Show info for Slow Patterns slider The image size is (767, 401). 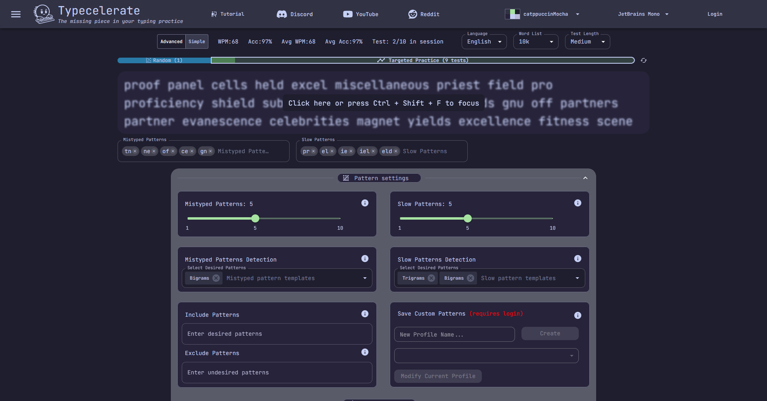pos(578,203)
